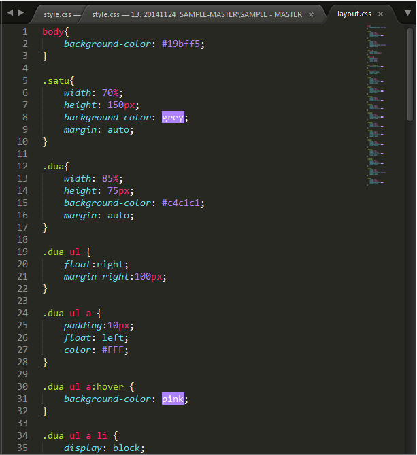This screenshot has width=417, height=455.
Task: Click the 70% width value
Action: click(110, 93)
